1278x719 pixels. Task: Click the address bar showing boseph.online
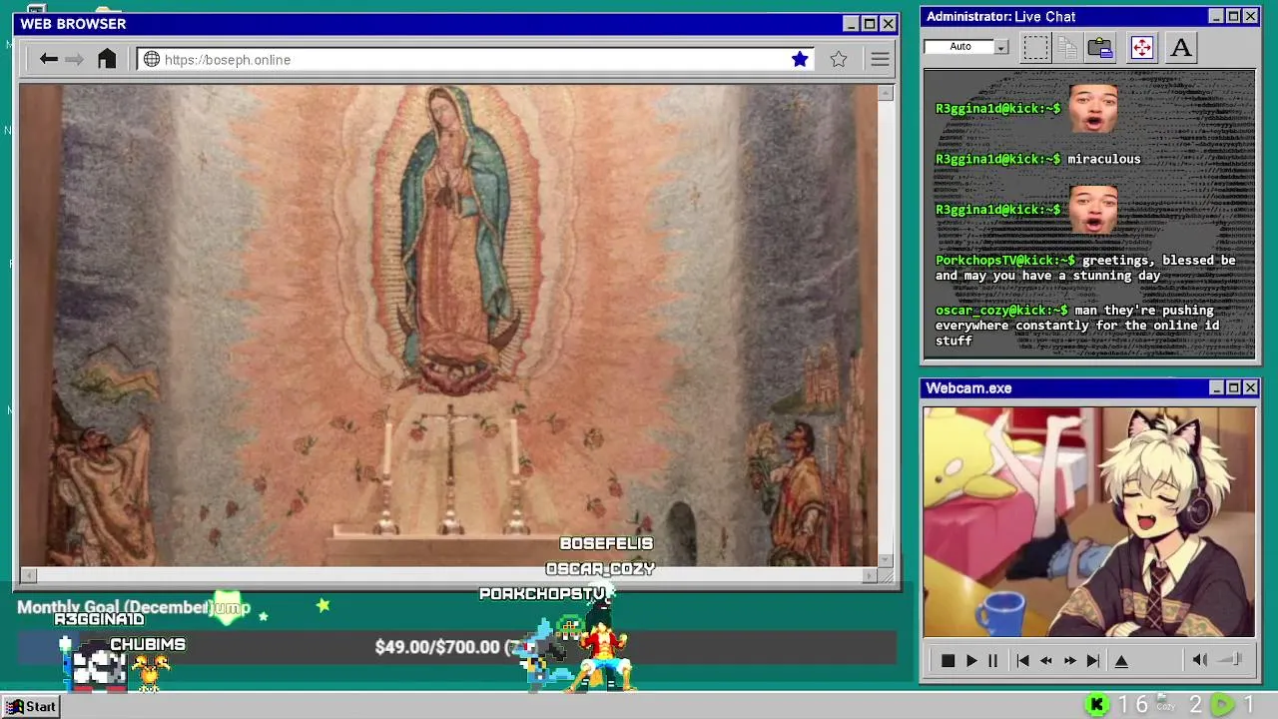coord(476,59)
